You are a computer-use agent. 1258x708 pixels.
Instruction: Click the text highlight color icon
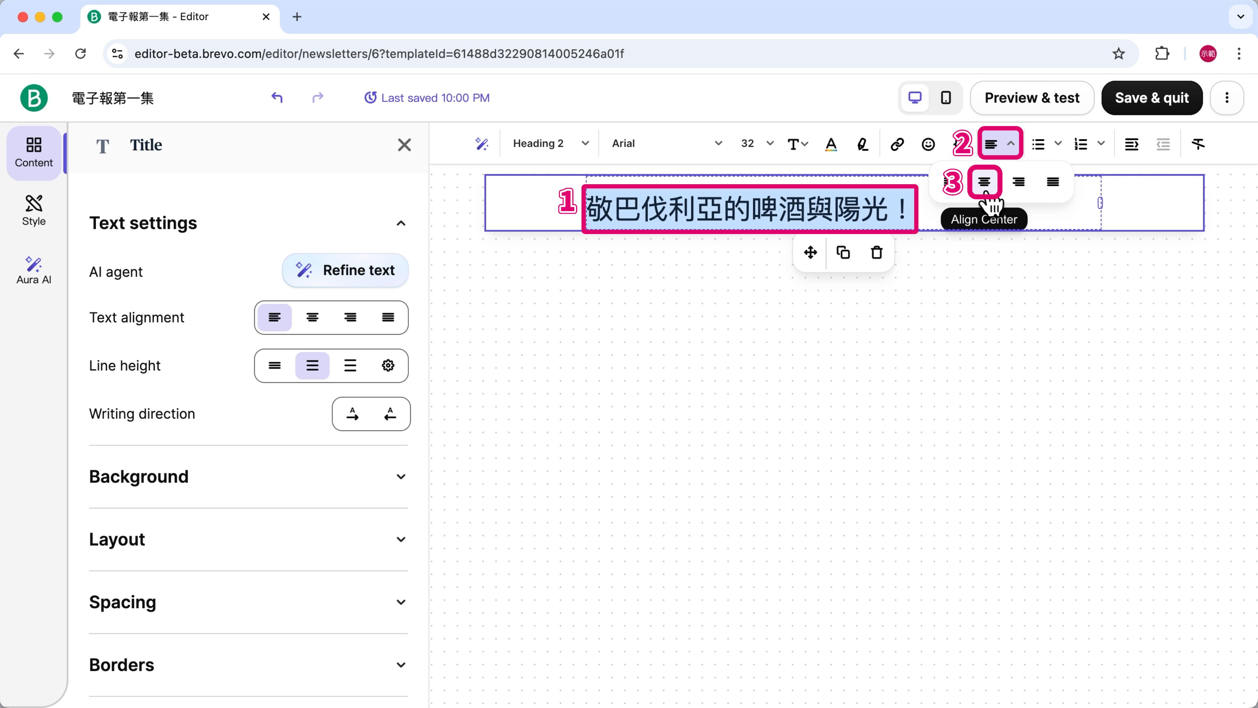tap(863, 144)
